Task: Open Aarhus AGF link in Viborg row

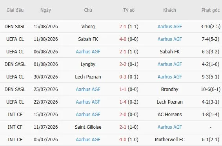Action: click(x=169, y=27)
